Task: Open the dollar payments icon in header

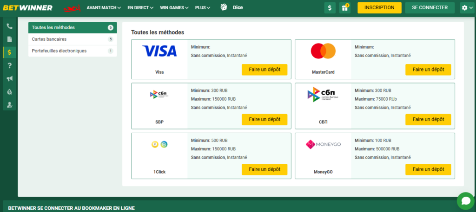Action: 330,8
